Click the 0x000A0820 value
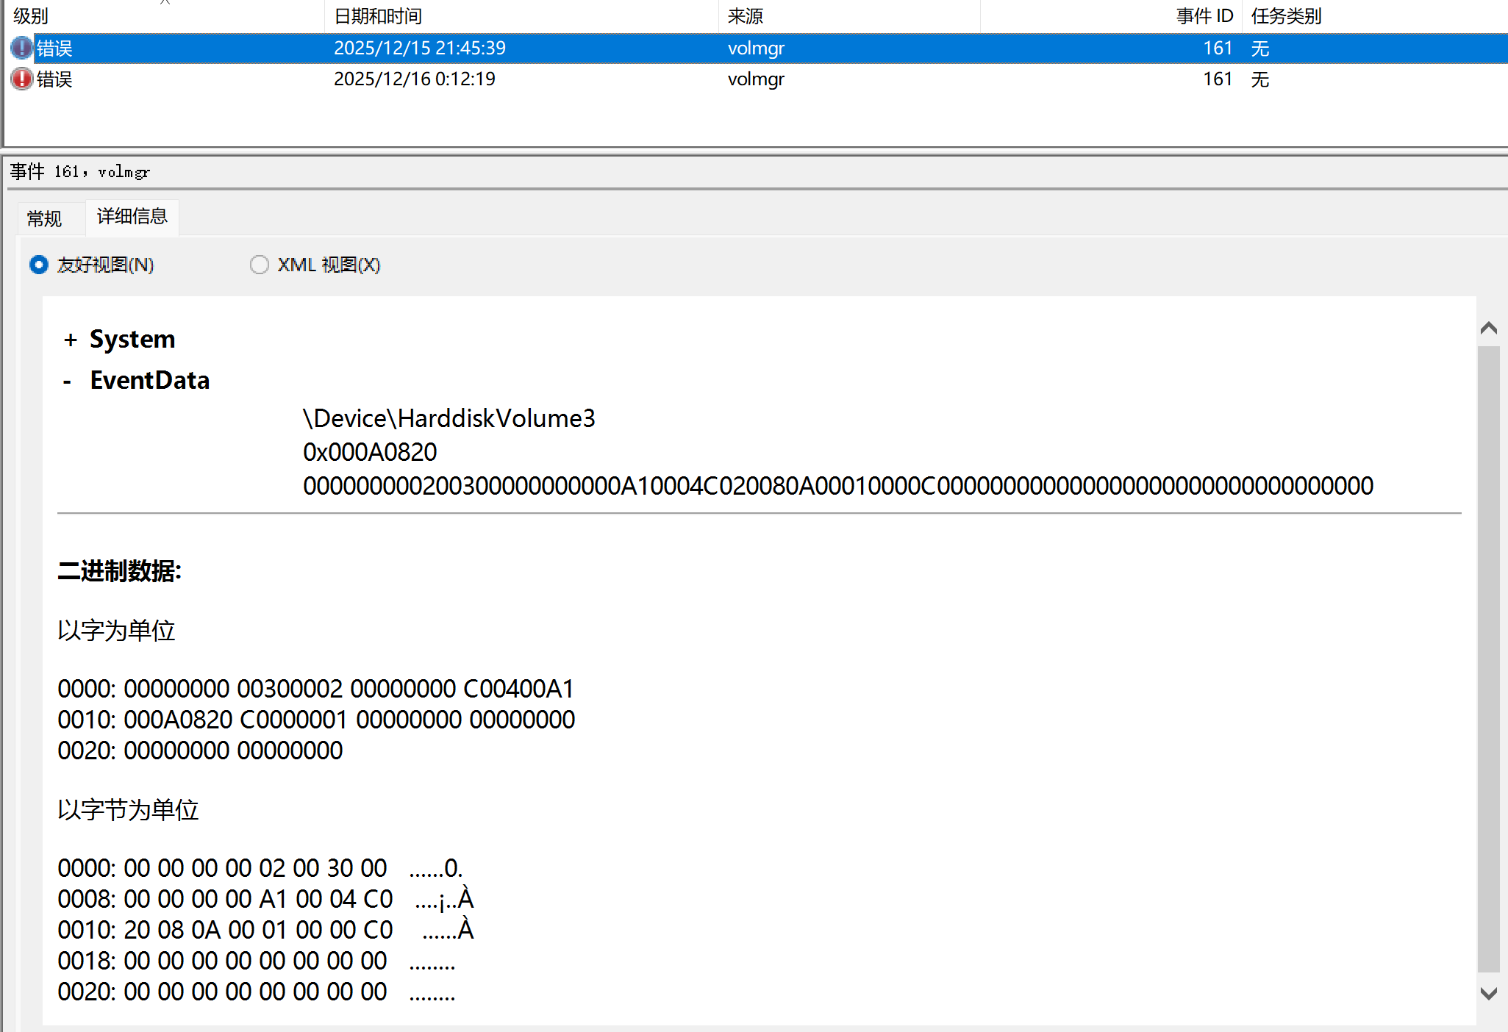The width and height of the screenshot is (1508, 1032). [370, 452]
